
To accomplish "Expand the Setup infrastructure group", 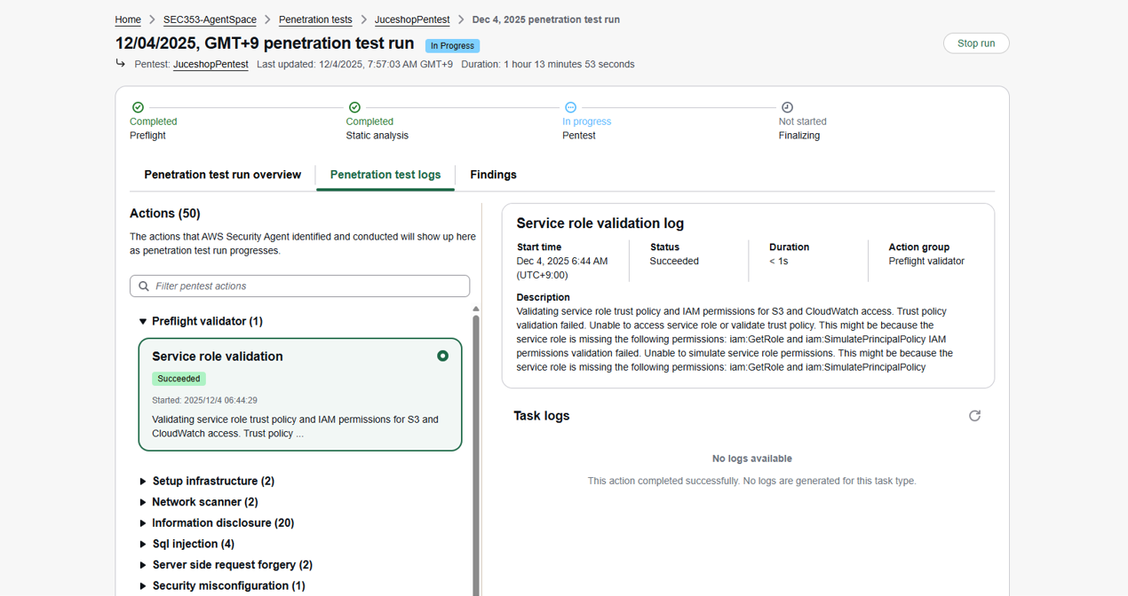I will pyautogui.click(x=143, y=482).
